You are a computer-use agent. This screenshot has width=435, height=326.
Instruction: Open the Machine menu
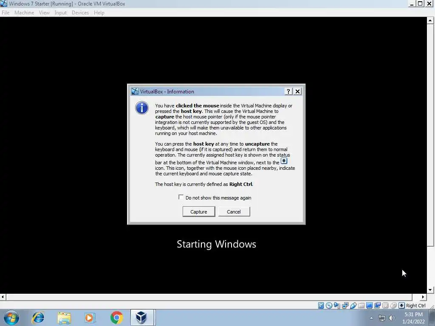pyautogui.click(x=24, y=13)
